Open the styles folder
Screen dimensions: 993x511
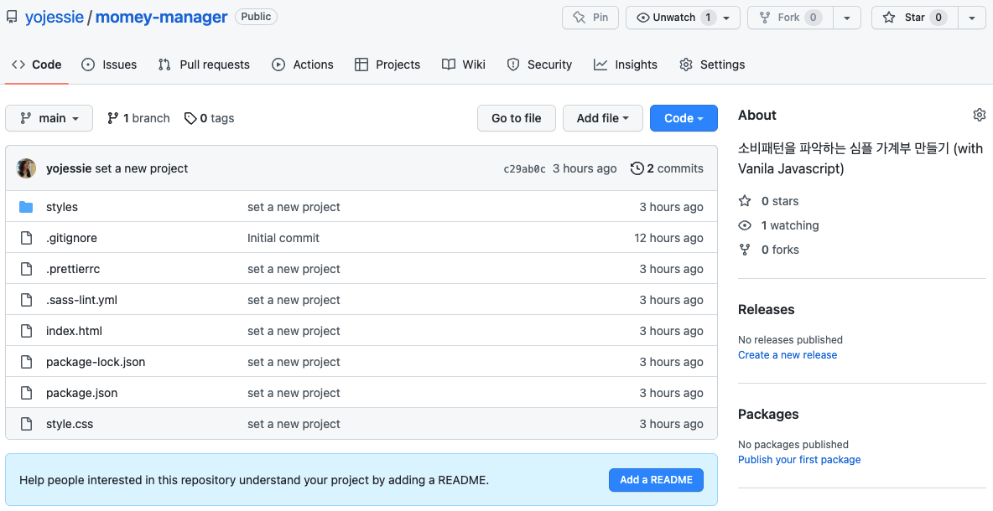coord(62,207)
